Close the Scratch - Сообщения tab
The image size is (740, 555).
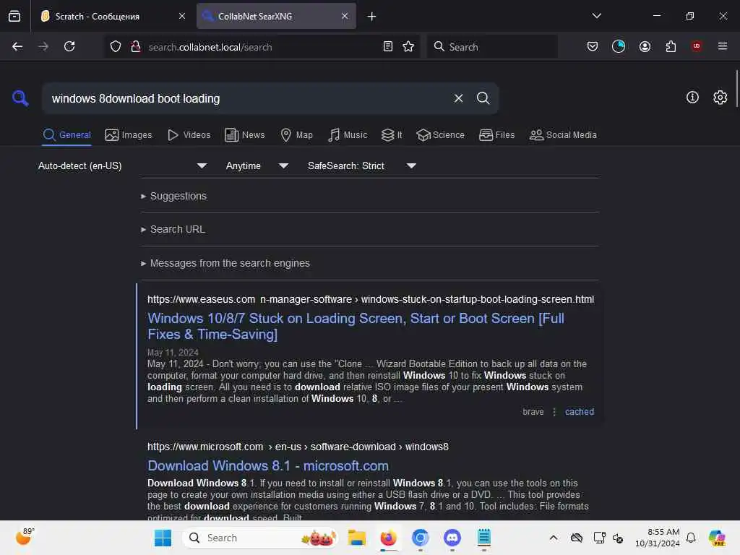click(x=182, y=16)
